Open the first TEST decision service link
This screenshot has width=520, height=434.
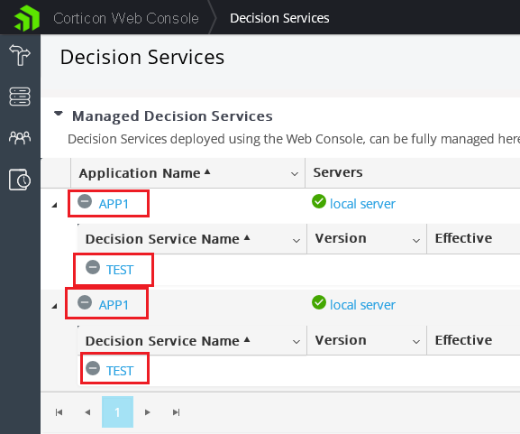click(120, 270)
